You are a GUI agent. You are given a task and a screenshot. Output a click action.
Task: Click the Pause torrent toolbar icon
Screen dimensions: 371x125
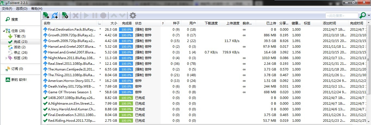(x=95, y=15)
